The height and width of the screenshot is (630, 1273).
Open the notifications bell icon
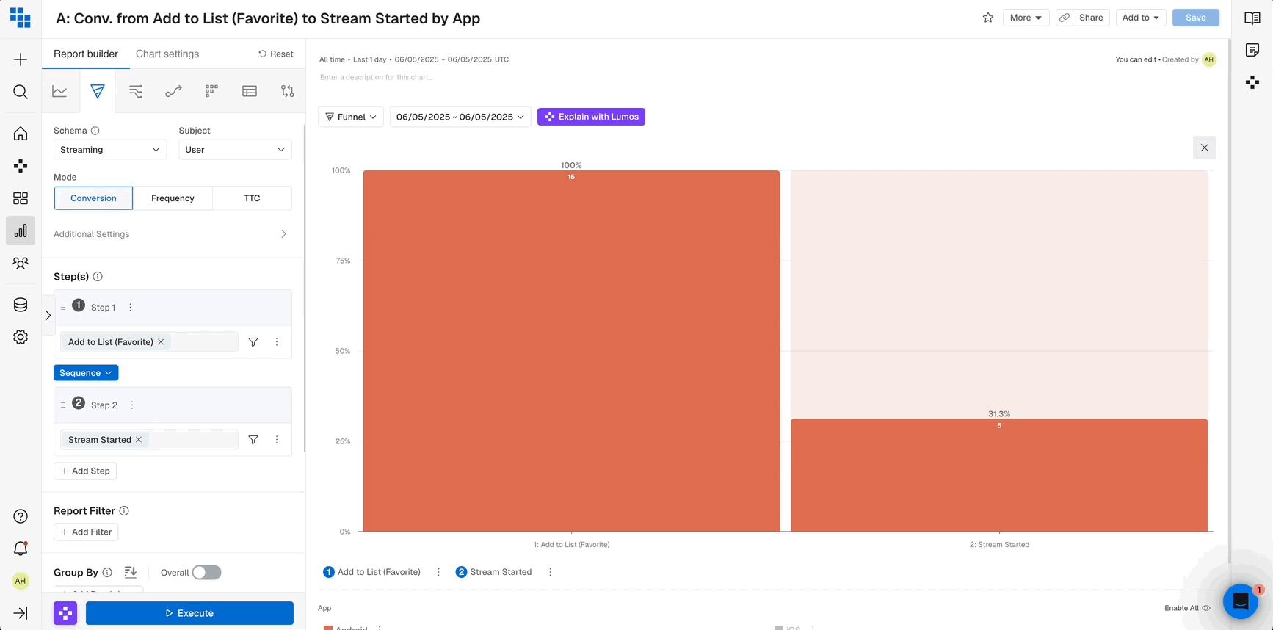(x=21, y=548)
